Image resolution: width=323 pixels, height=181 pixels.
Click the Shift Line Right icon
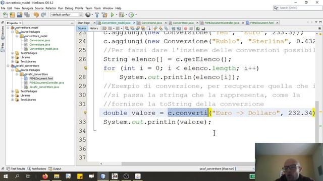click(179, 29)
